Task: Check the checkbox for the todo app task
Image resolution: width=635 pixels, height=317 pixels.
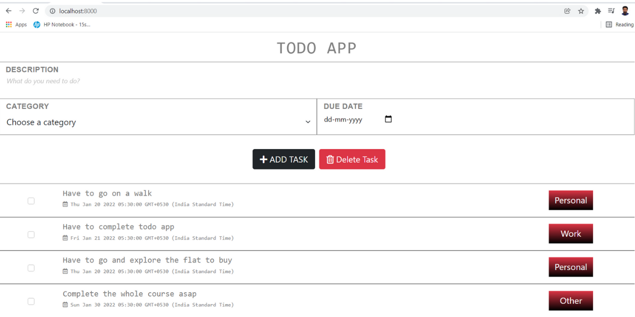Action: [x=31, y=234]
